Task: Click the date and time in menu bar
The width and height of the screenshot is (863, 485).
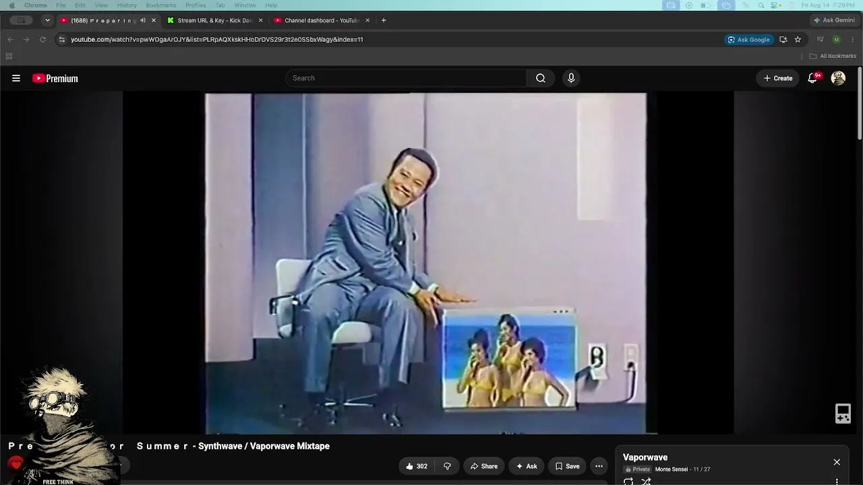Action: click(x=828, y=5)
